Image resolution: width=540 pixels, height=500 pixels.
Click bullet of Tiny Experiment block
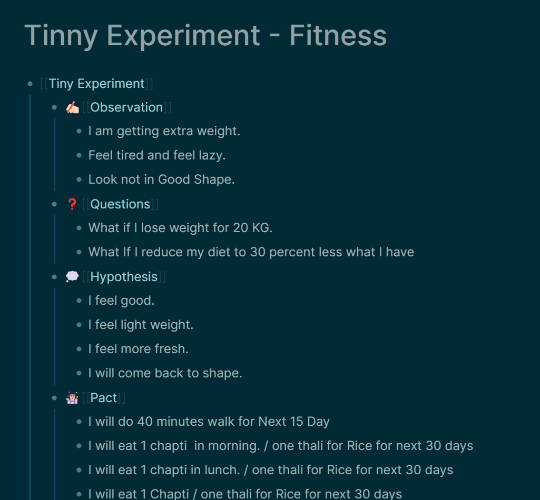(x=30, y=84)
